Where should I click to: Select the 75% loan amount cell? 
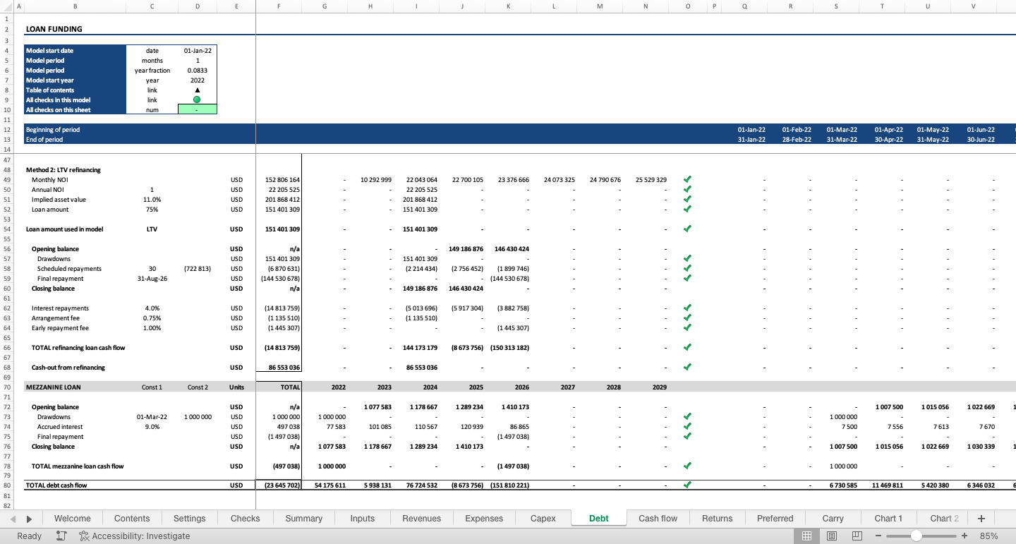(152, 209)
